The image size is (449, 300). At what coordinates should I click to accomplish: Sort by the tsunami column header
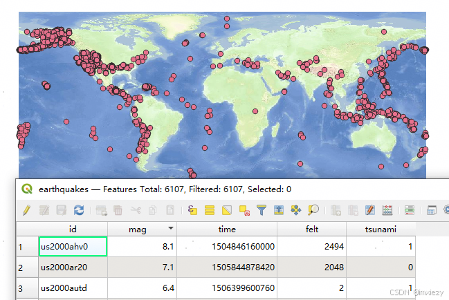tap(381, 229)
